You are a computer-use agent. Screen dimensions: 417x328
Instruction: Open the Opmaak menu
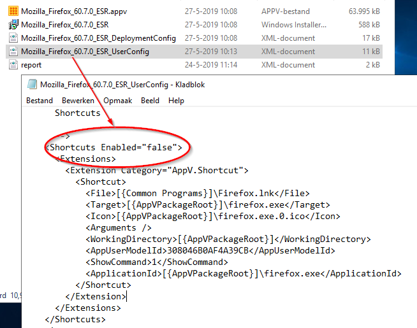pos(117,101)
